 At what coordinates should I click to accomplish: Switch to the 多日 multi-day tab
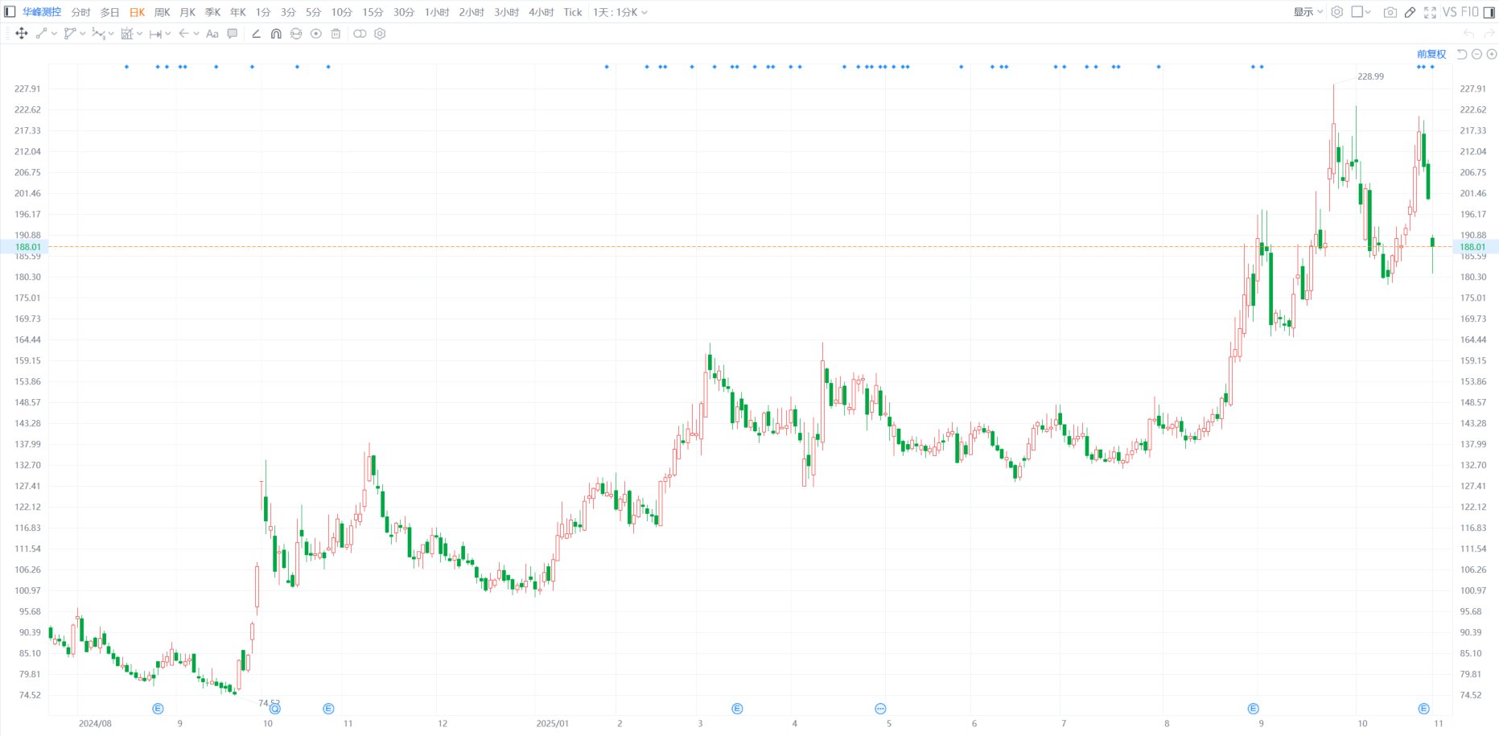tap(110, 12)
